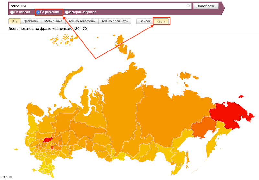Click the total impressions text 120 470
Viewport: 259px width, 180px height.
click(x=80, y=29)
